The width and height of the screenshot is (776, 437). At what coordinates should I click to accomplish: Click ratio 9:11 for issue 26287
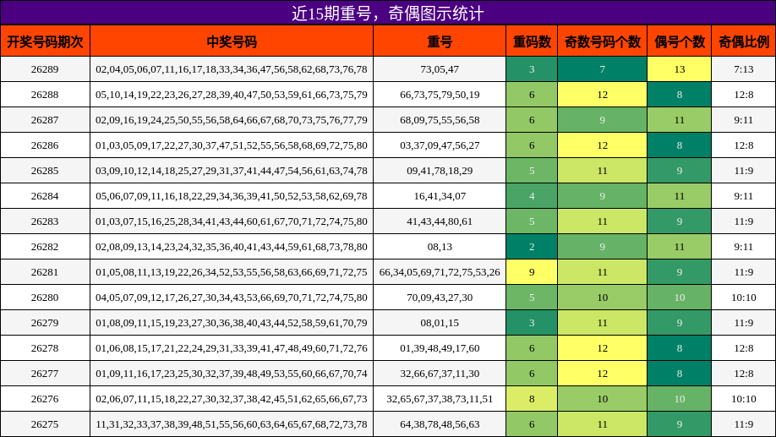point(744,120)
